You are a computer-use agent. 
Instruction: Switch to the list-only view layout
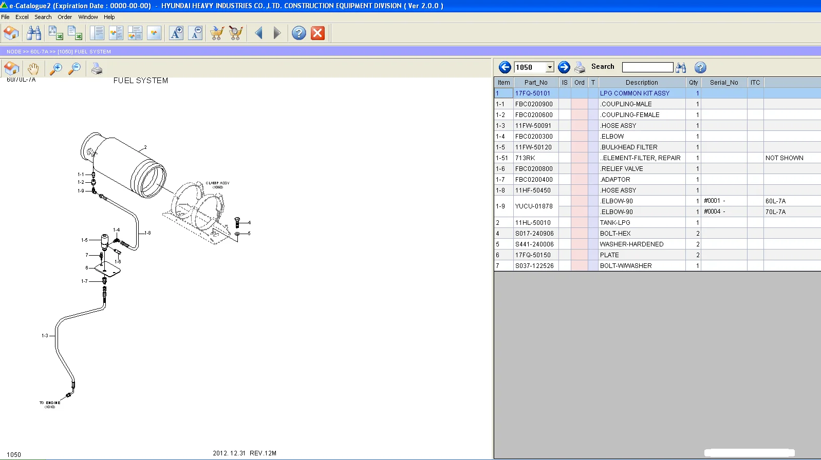click(x=97, y=33)
